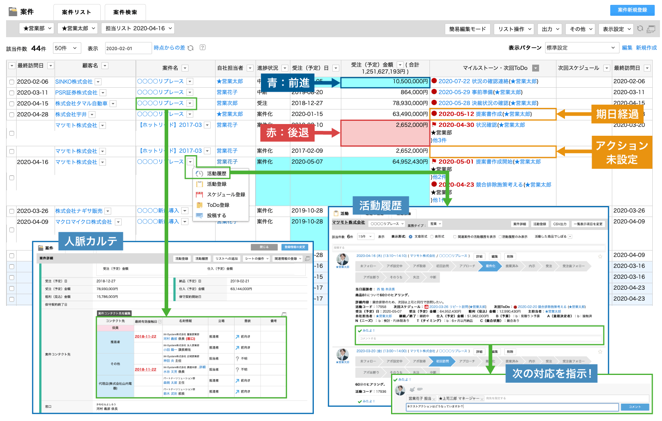Click 簡易編集モード button

tap(467, 29)
